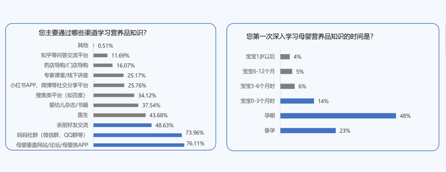Click the 宝宝0-3个月时 14% bar
The width and height of the screenshot is (446, 172).
(297, 101)
